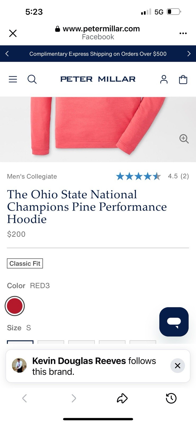Zoom the hoodie product image

[184, 139]
